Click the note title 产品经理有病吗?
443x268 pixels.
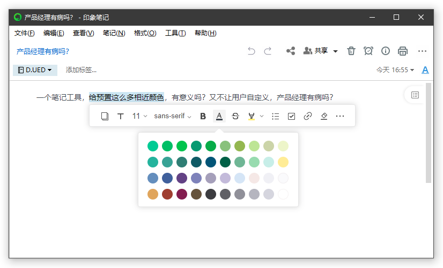43,51
